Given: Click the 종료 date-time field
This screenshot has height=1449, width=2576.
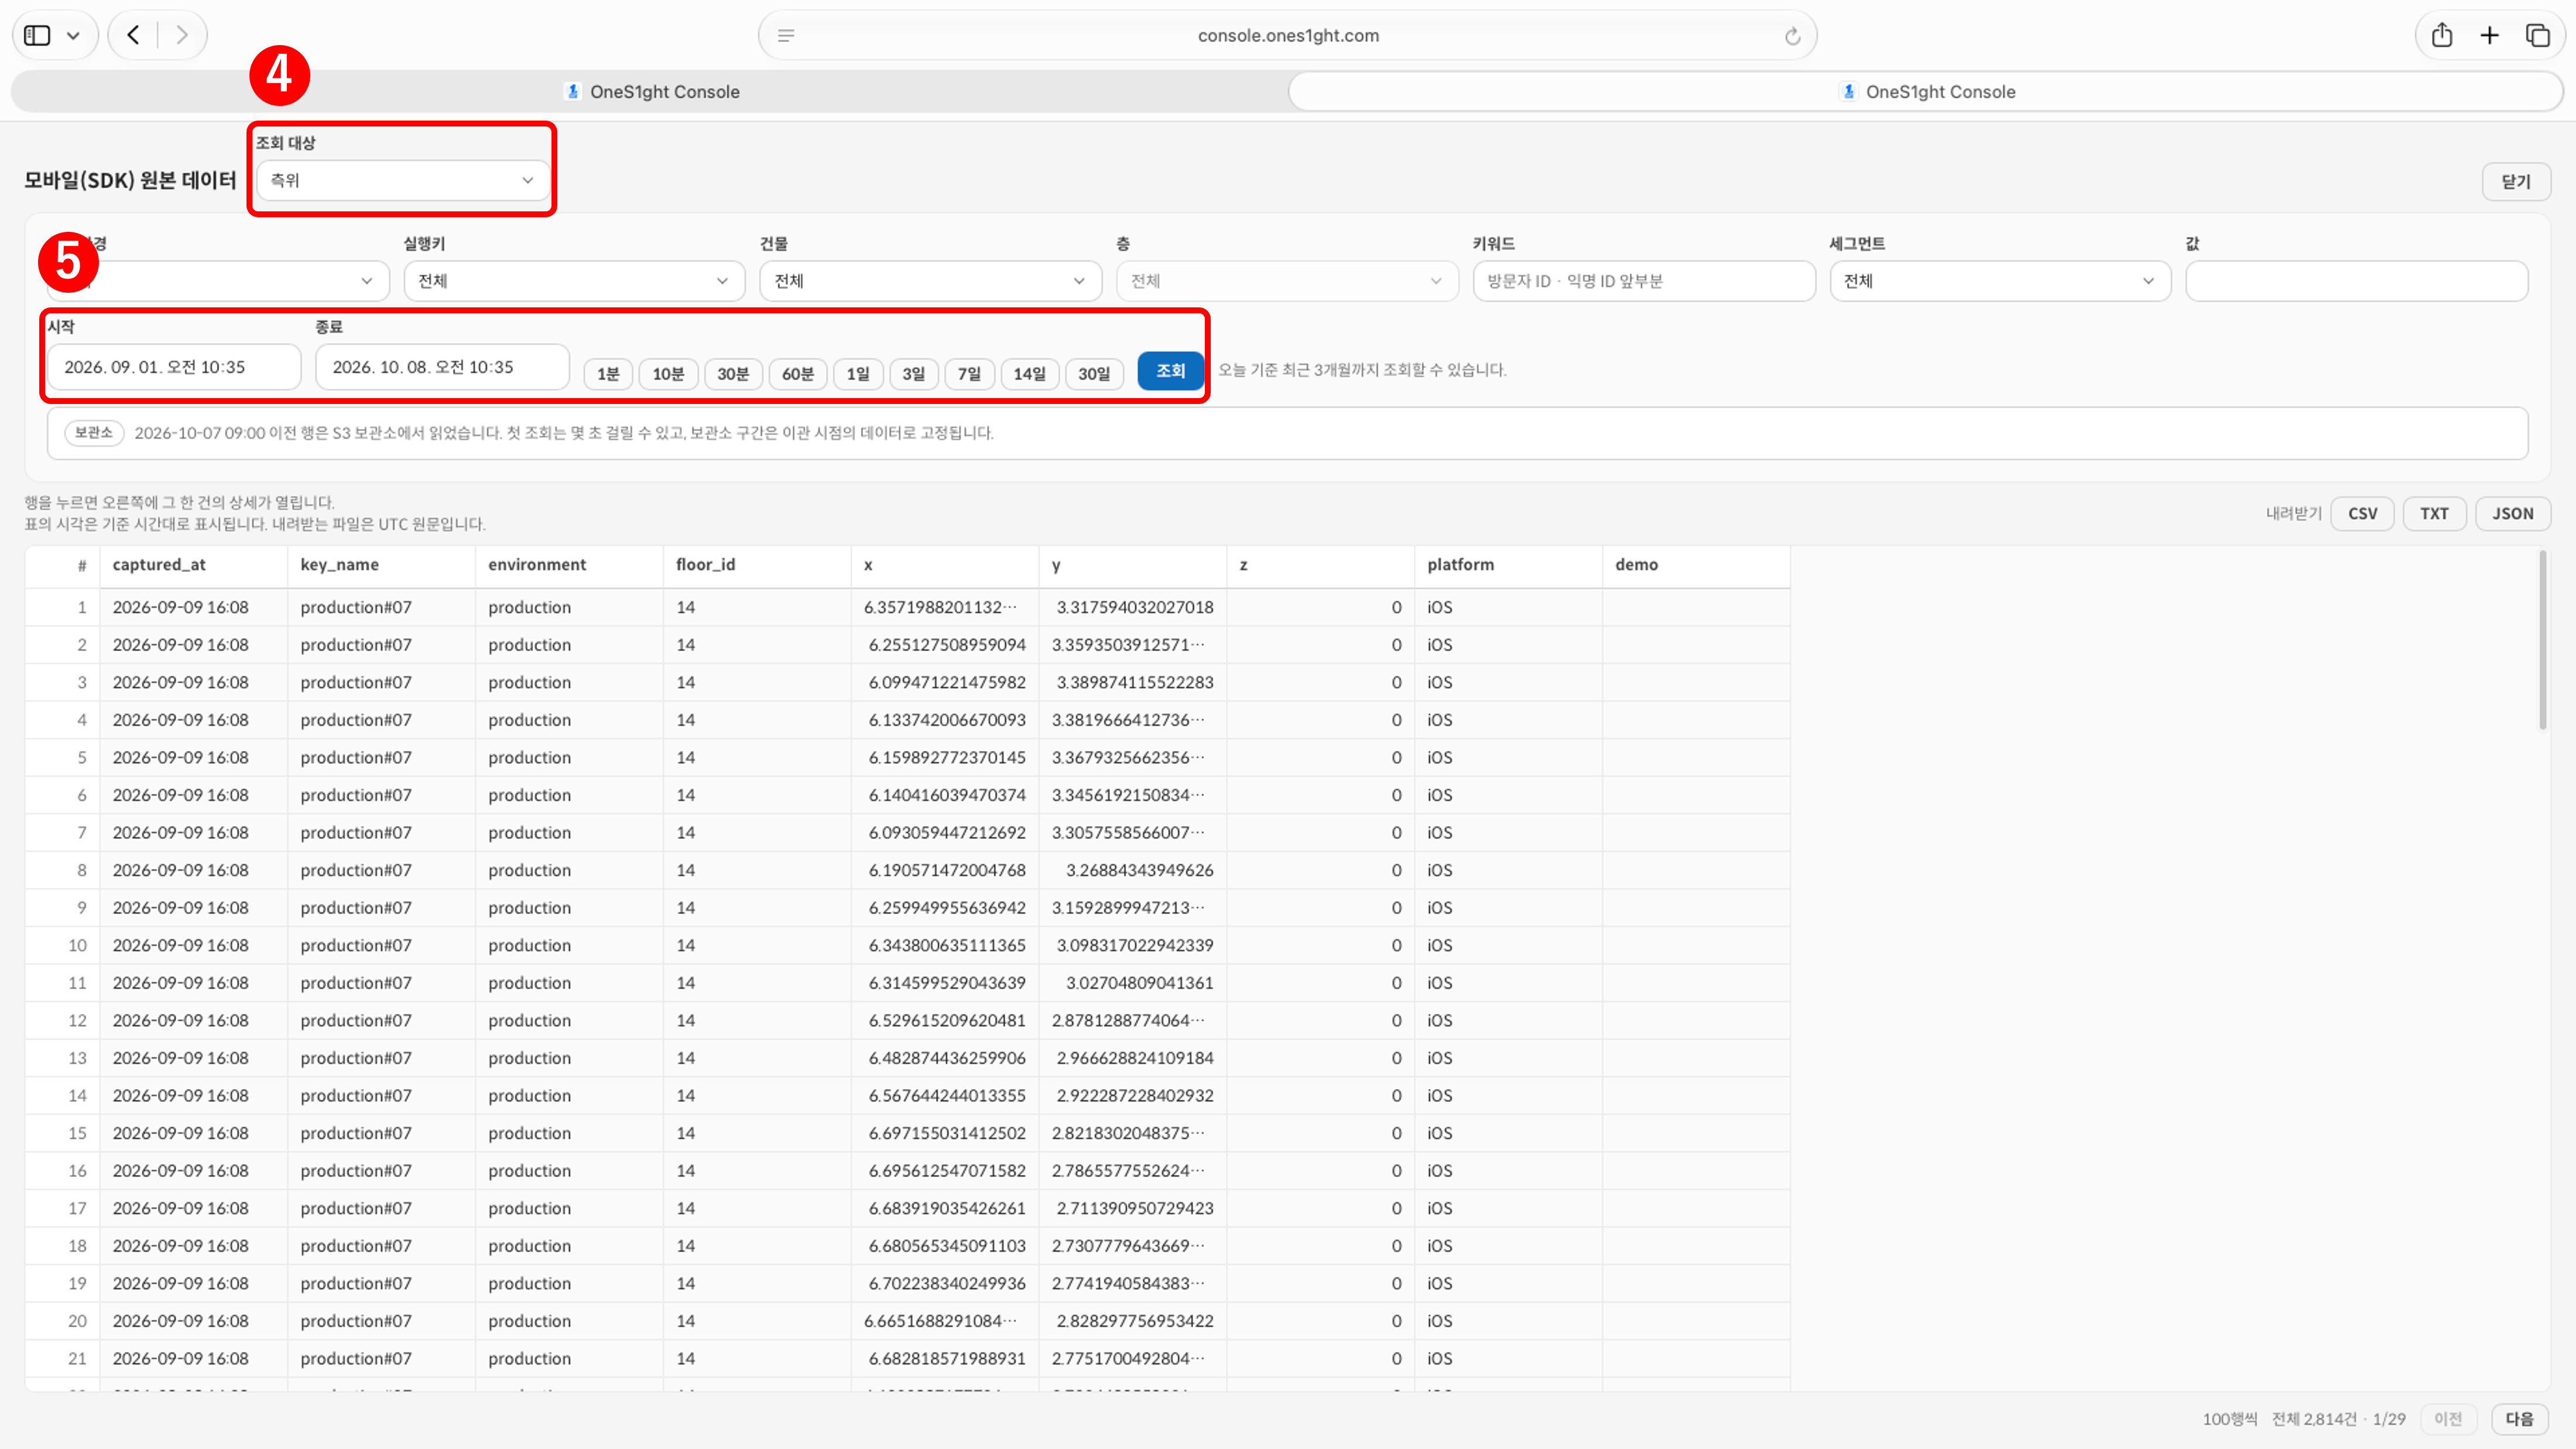Looking at the screenshot, I should (x=442, y=367).
